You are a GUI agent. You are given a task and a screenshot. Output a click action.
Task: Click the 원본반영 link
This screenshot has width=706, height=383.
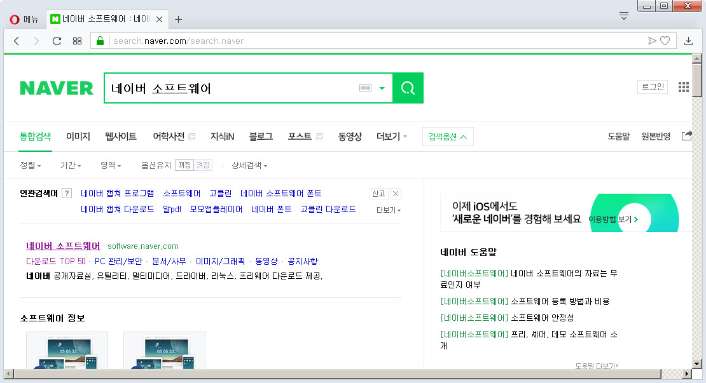pyautogui.click(x=656, y=136)
